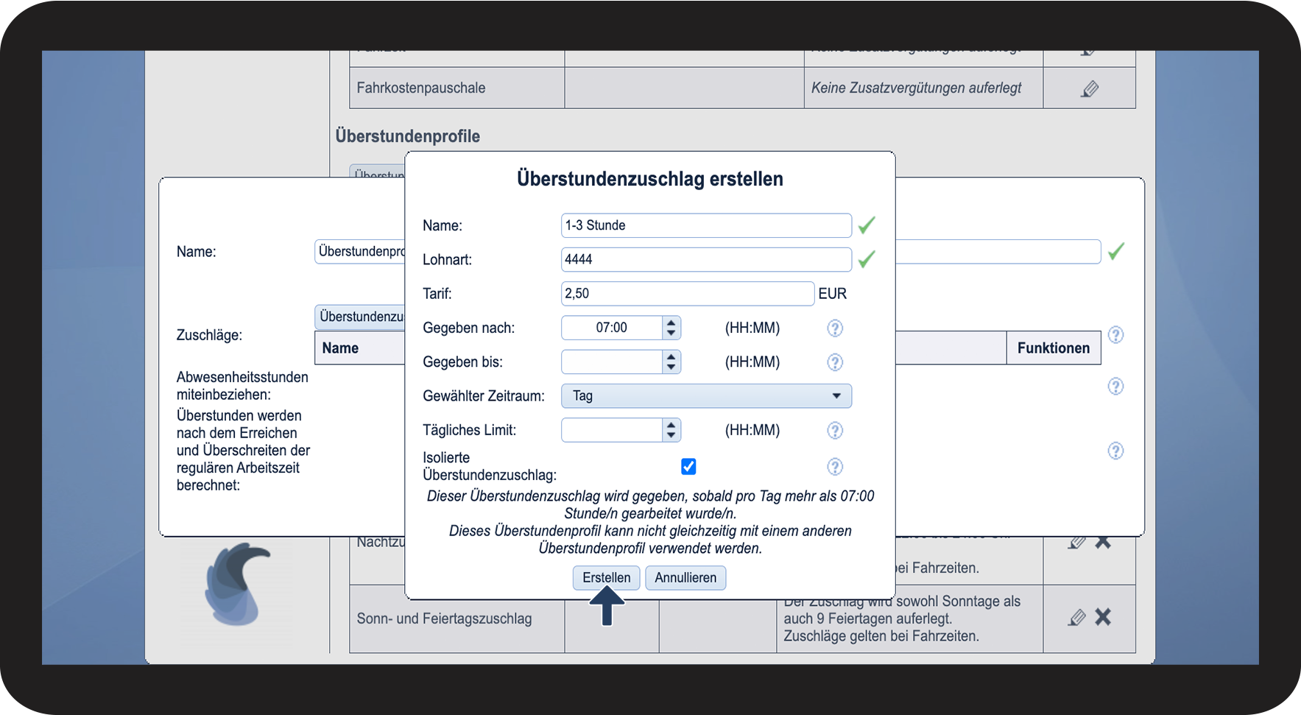
Task: Delete the Sonn- und Feiertagszuschlag row
Action: coord(1103,617)
